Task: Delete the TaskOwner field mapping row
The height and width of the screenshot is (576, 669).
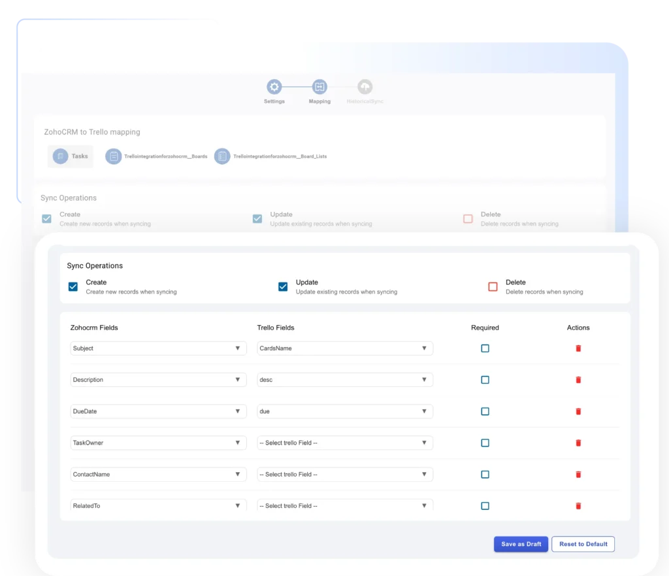Action: click(x=578, y=443)
